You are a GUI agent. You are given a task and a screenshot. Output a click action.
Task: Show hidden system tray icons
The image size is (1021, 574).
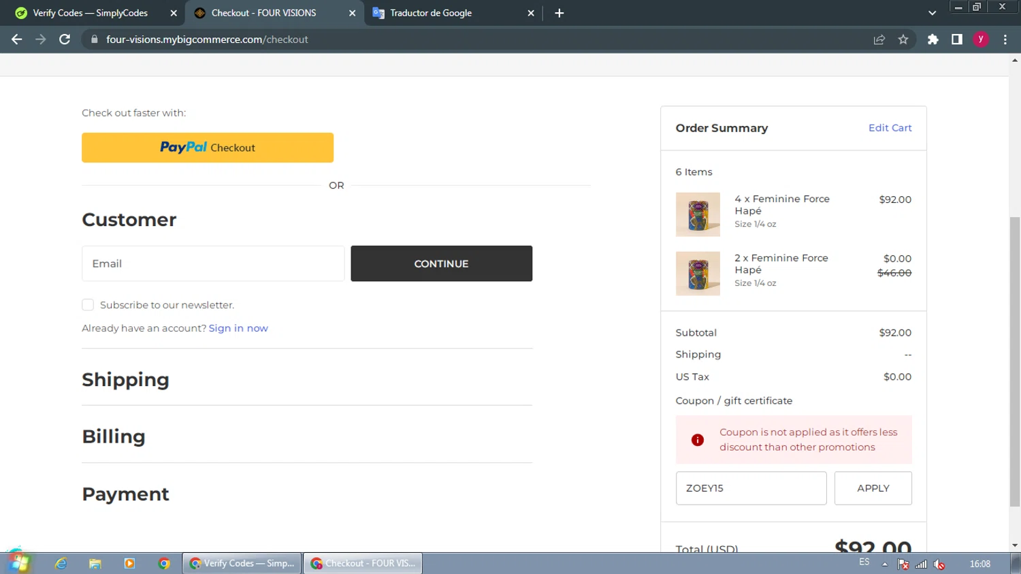(885, 564)
